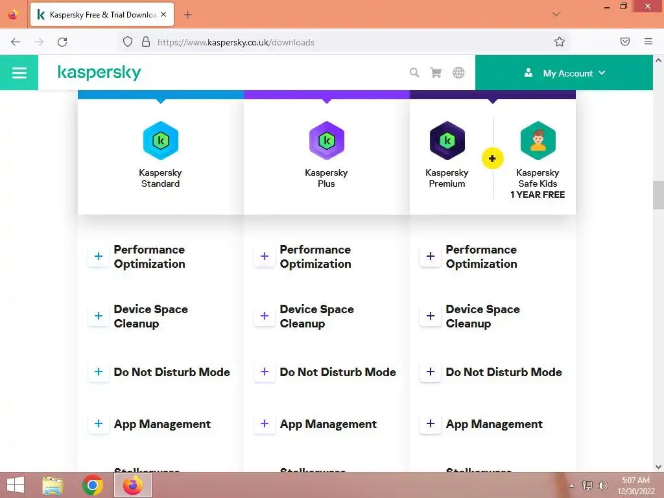The height and width of the screenshot is (498, 664).
Task: Close the Kaspersky browser tab
Action: (163, 14)
